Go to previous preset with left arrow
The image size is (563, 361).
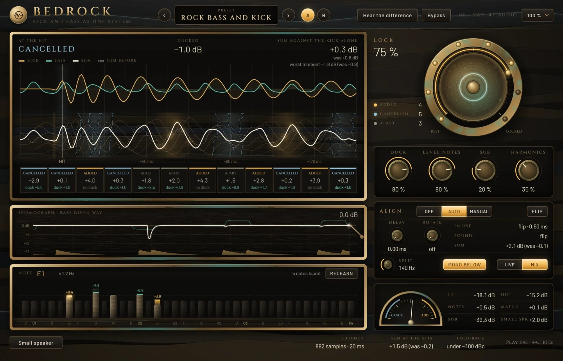tap(164, 16)
